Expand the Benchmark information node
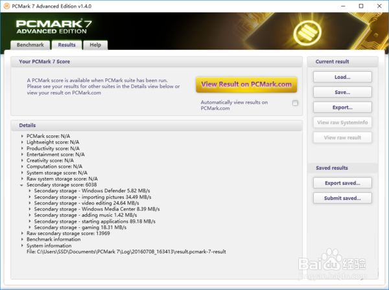Viewport: 389px width, 290px height. tap(22, 240)
